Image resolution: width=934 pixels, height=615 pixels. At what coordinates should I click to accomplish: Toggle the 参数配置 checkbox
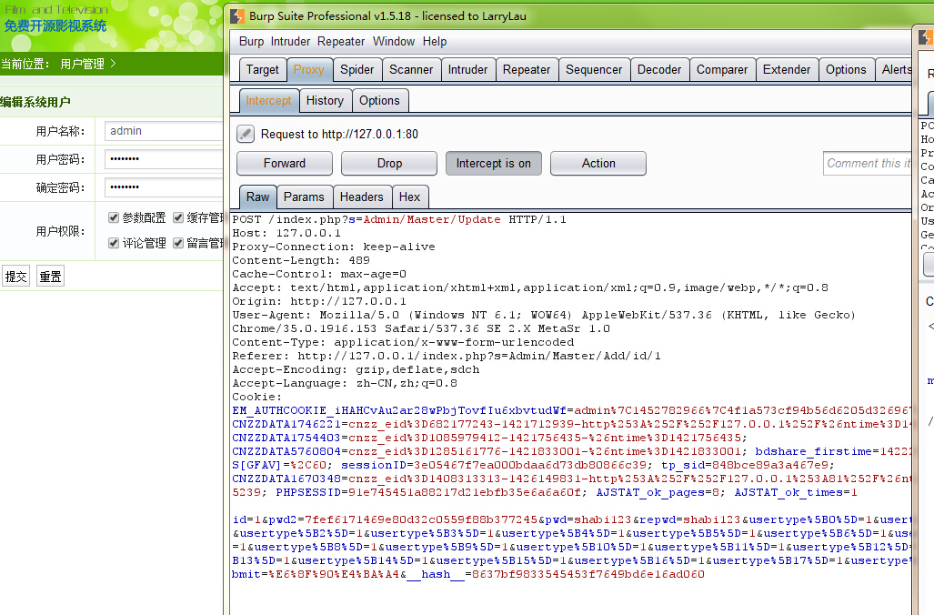coord(113,217)
